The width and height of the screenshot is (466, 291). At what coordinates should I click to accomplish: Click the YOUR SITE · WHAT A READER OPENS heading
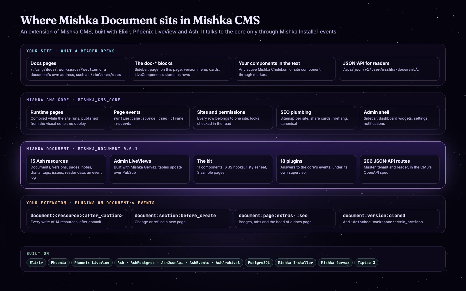70,51
